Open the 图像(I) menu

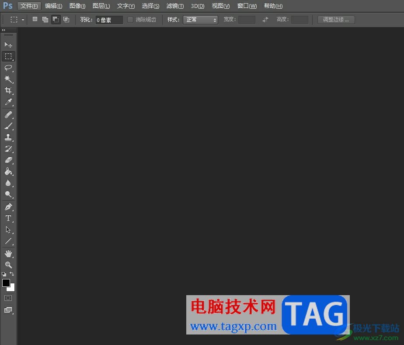77,6
